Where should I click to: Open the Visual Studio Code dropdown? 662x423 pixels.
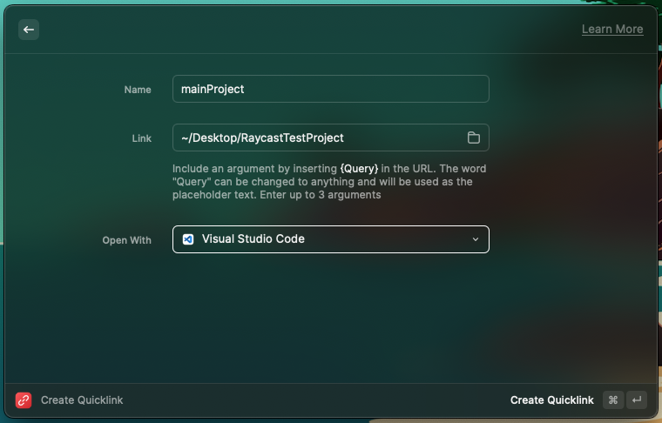331,239
